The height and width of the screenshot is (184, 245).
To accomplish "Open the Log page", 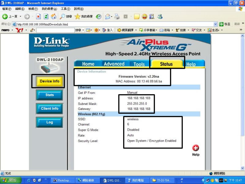I will click(50, 122).
